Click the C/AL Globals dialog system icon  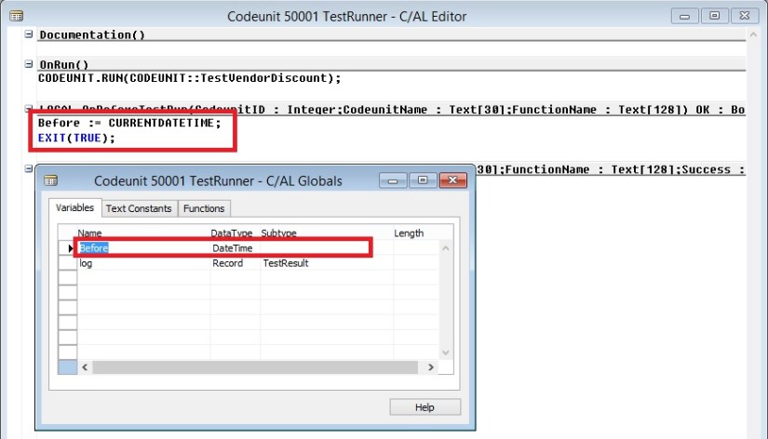(x=50, y=180)
